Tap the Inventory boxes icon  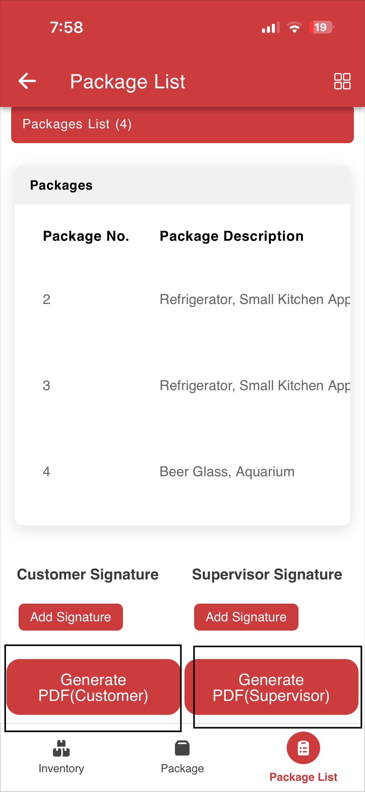click(x=61, y=748)
